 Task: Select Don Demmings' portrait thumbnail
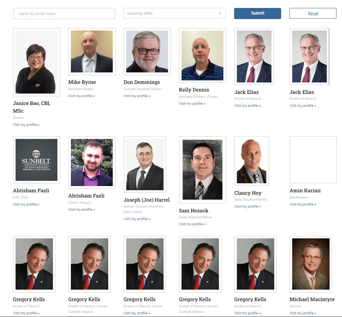(x=147, y=52)
